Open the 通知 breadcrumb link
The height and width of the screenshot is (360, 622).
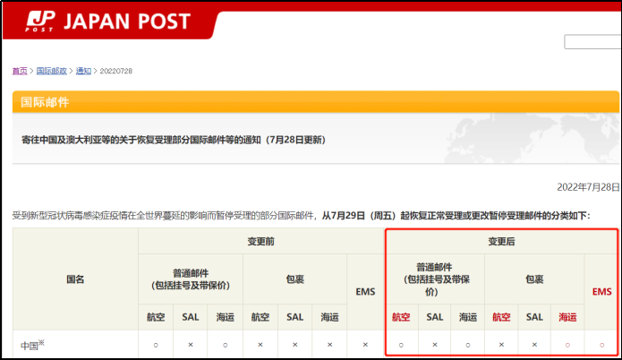pos(83,71)
